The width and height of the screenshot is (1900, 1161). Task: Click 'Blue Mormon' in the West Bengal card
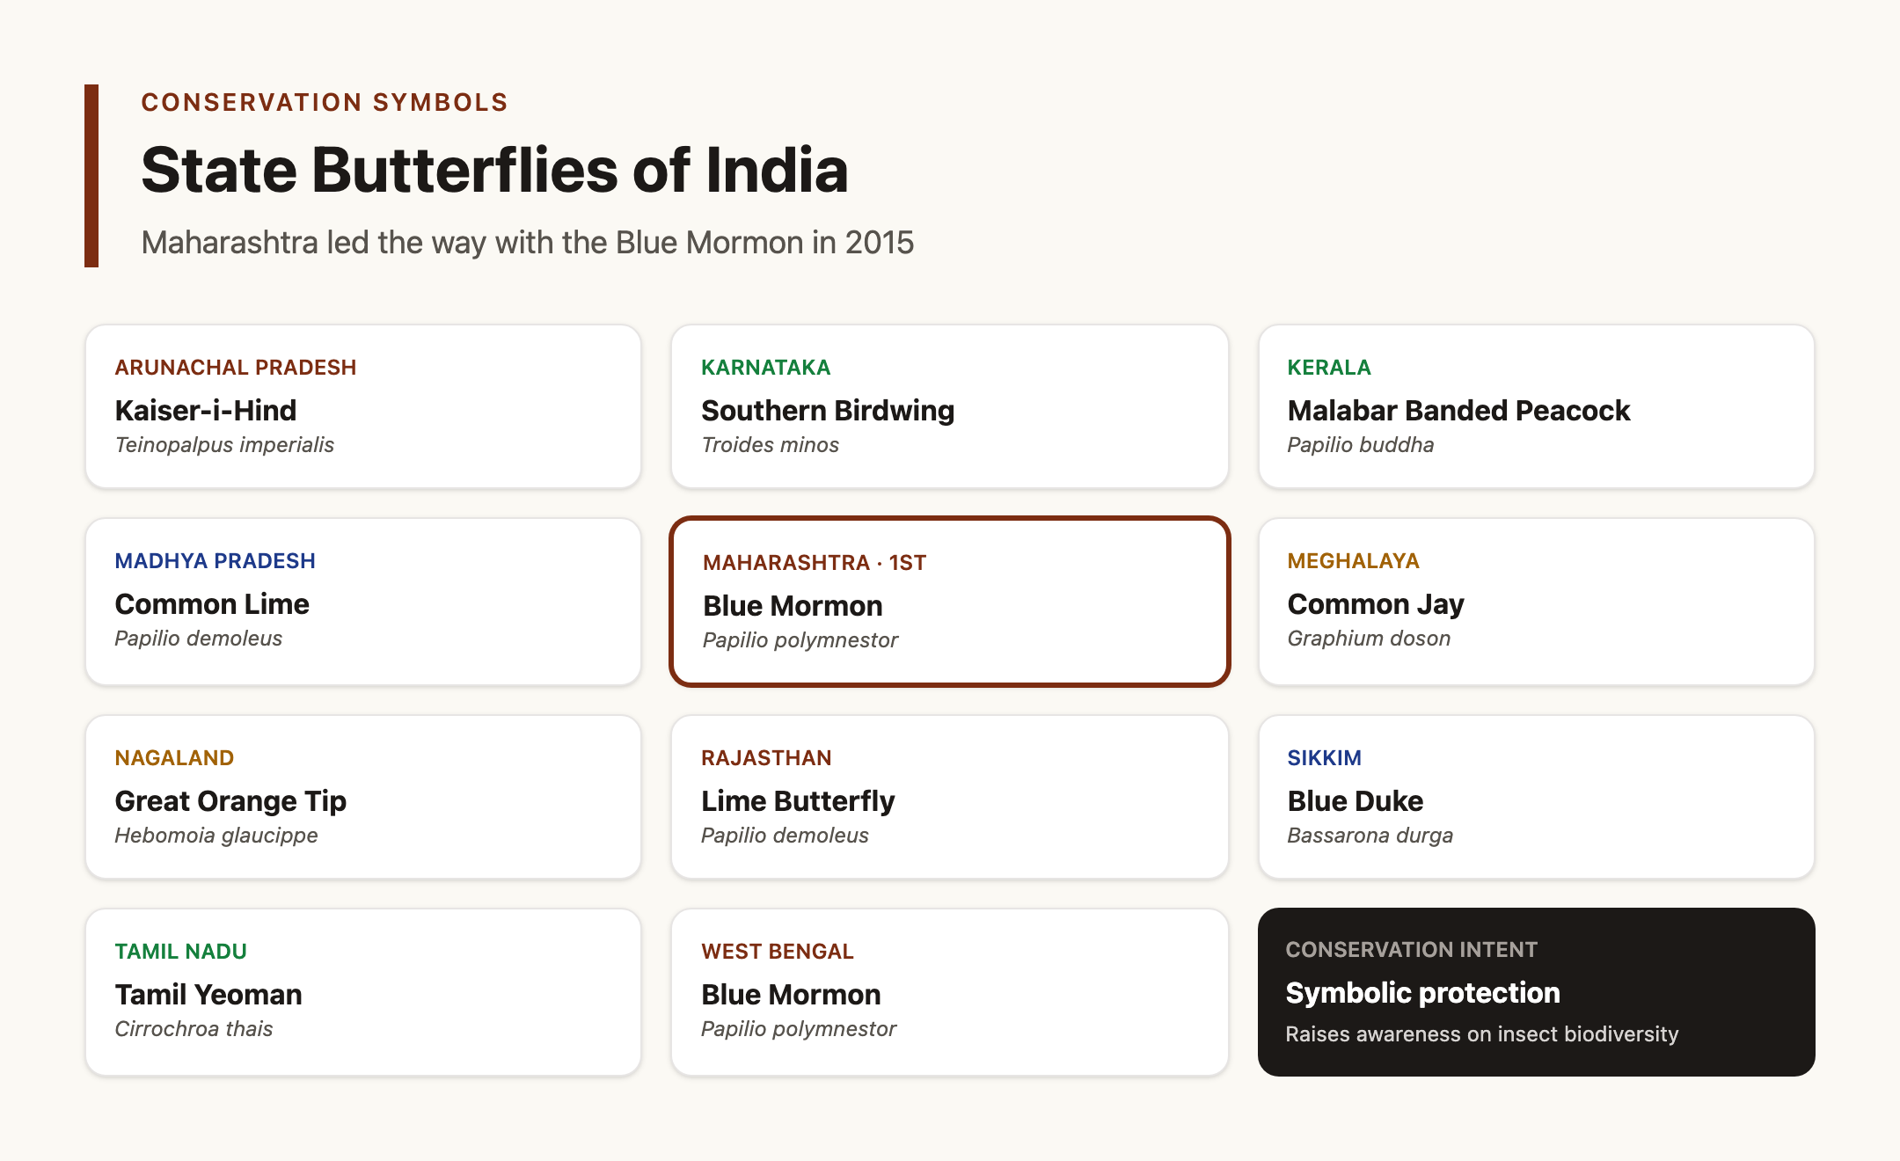[791, 995]
